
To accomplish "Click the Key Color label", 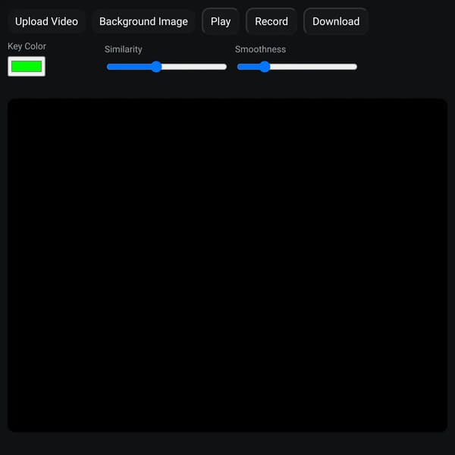I will (27, 46).
